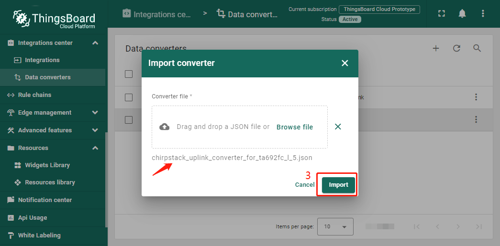The image size is (500, 246).
Task: Click the refresh table icon
Action: pos(456,48)
